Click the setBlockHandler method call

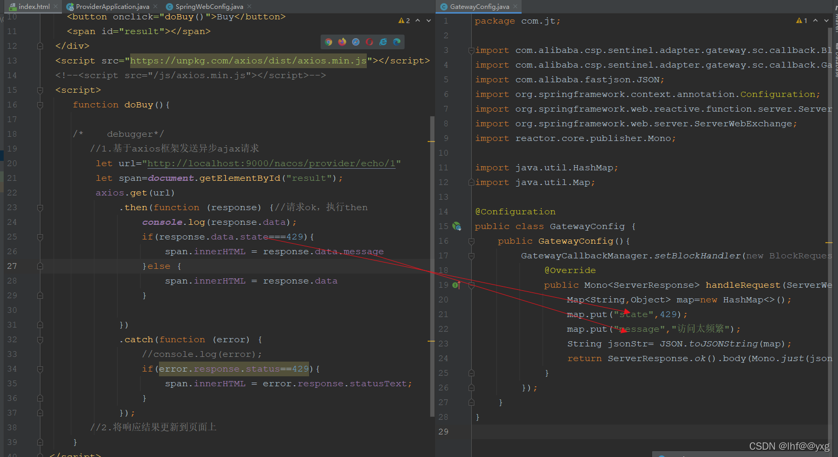pyautogui.click(x=697, y=256)
